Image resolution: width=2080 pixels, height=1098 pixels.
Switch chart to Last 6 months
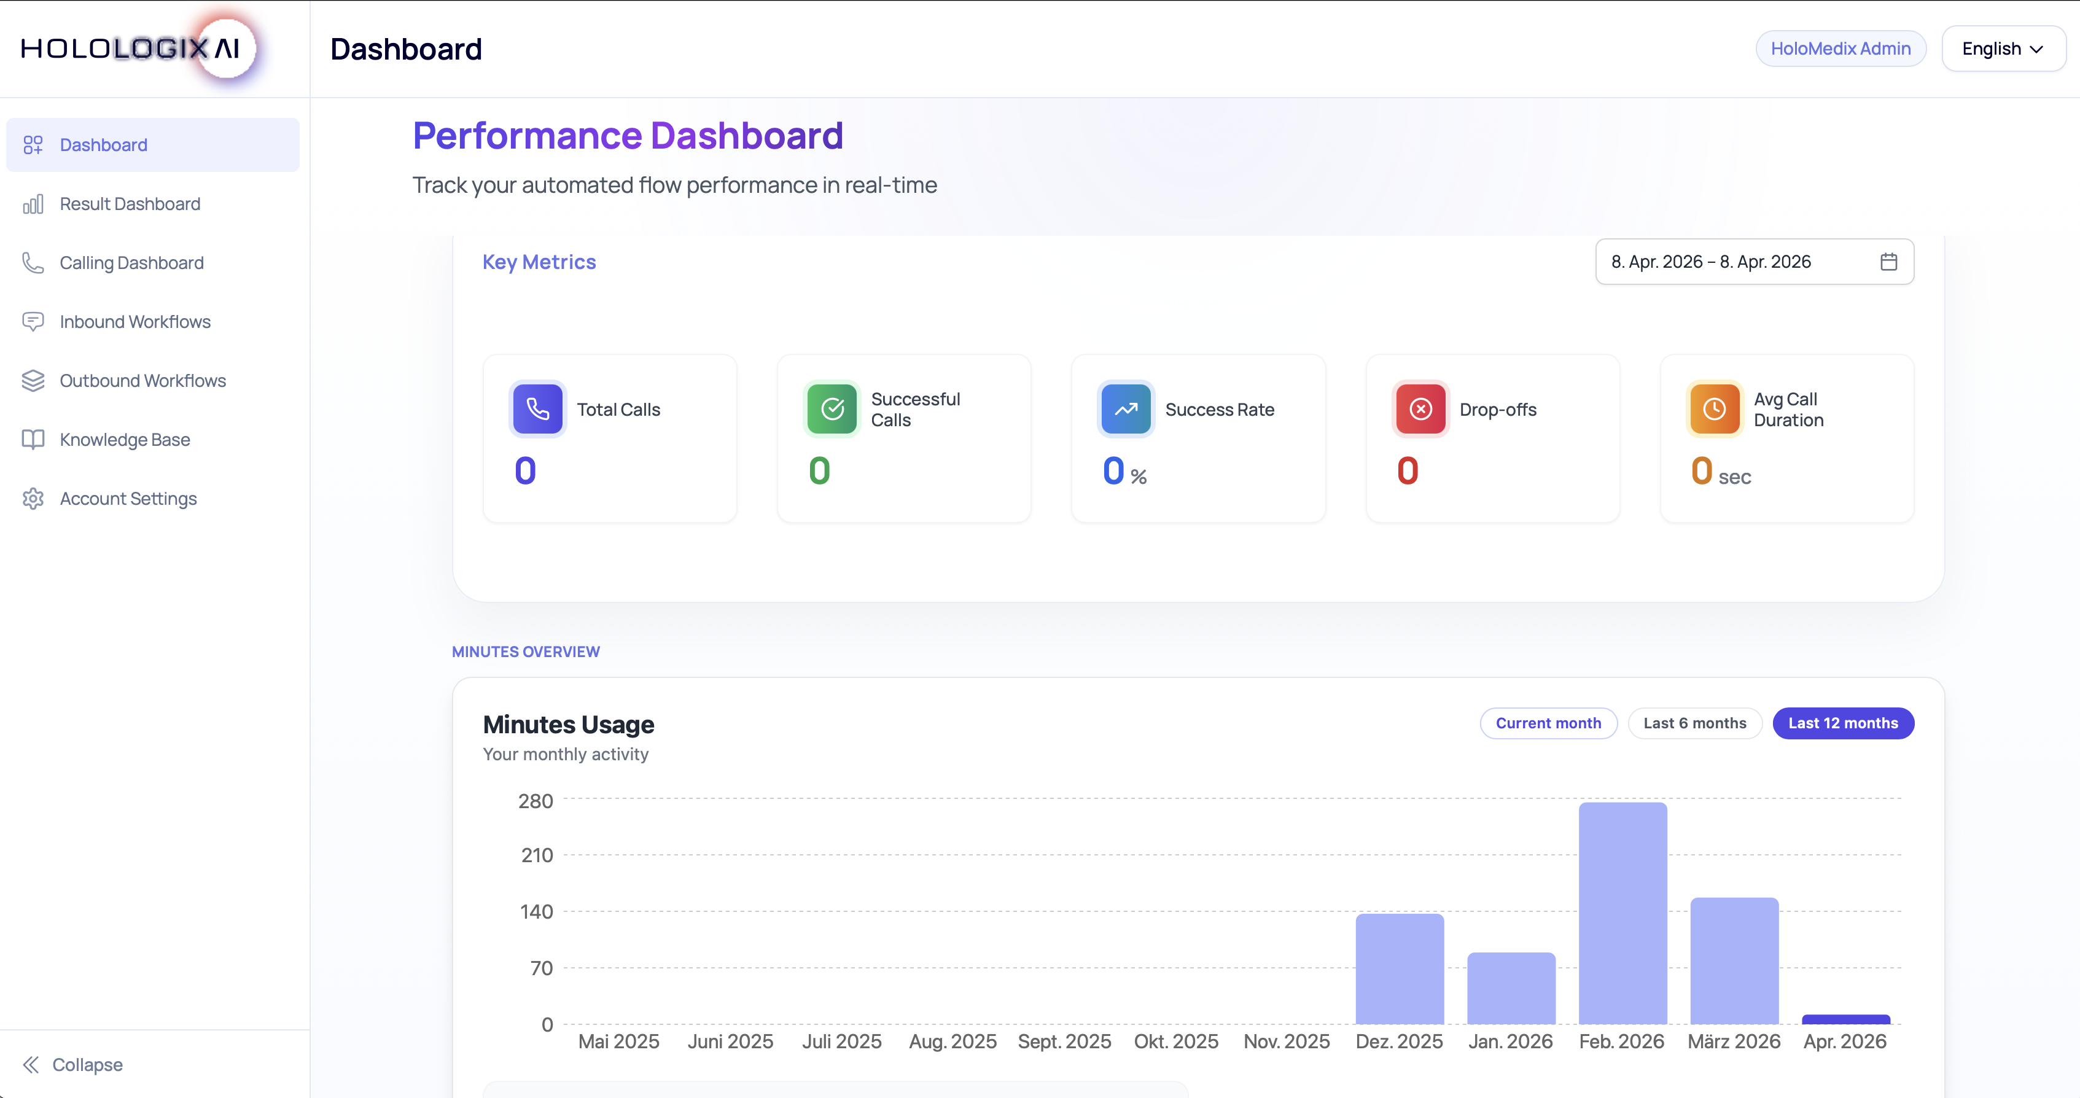click(1694, 723)
